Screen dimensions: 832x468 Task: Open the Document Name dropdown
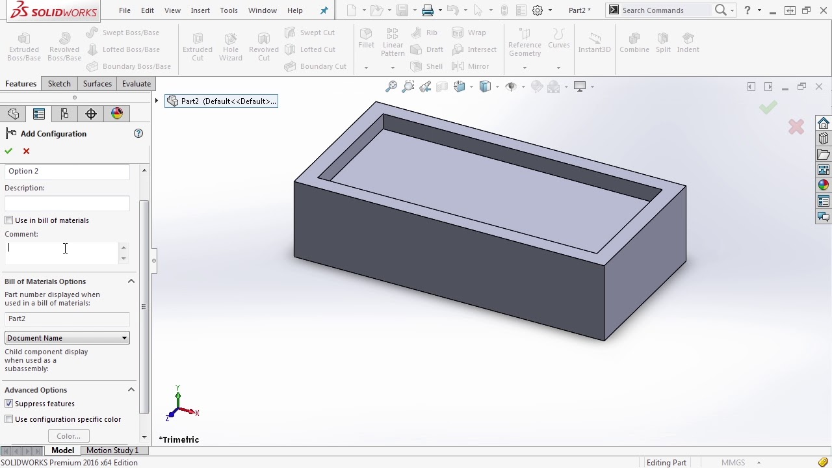point(67,338)
